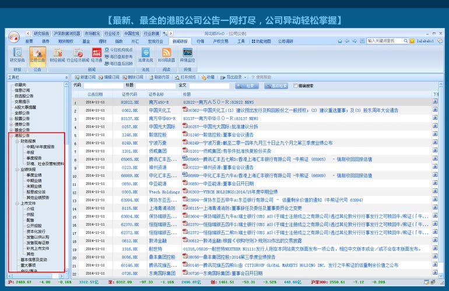Switch to the 宏观行业 ribbon tab
This screenshot has width=449, height=291.
[156, 41]
